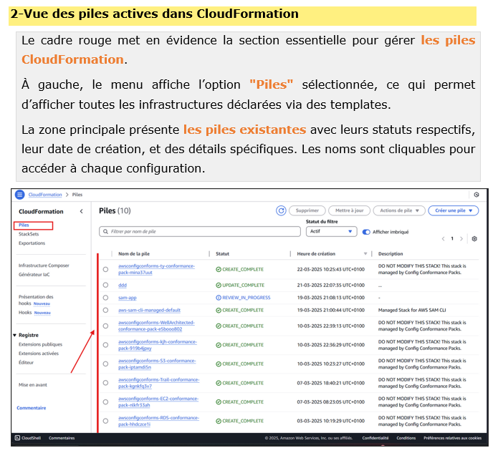The width and height of the screenshot is (498, 453).
Task: Open awsconfigconforms-kjh-conformance stack link
Action: click(158, 345)
